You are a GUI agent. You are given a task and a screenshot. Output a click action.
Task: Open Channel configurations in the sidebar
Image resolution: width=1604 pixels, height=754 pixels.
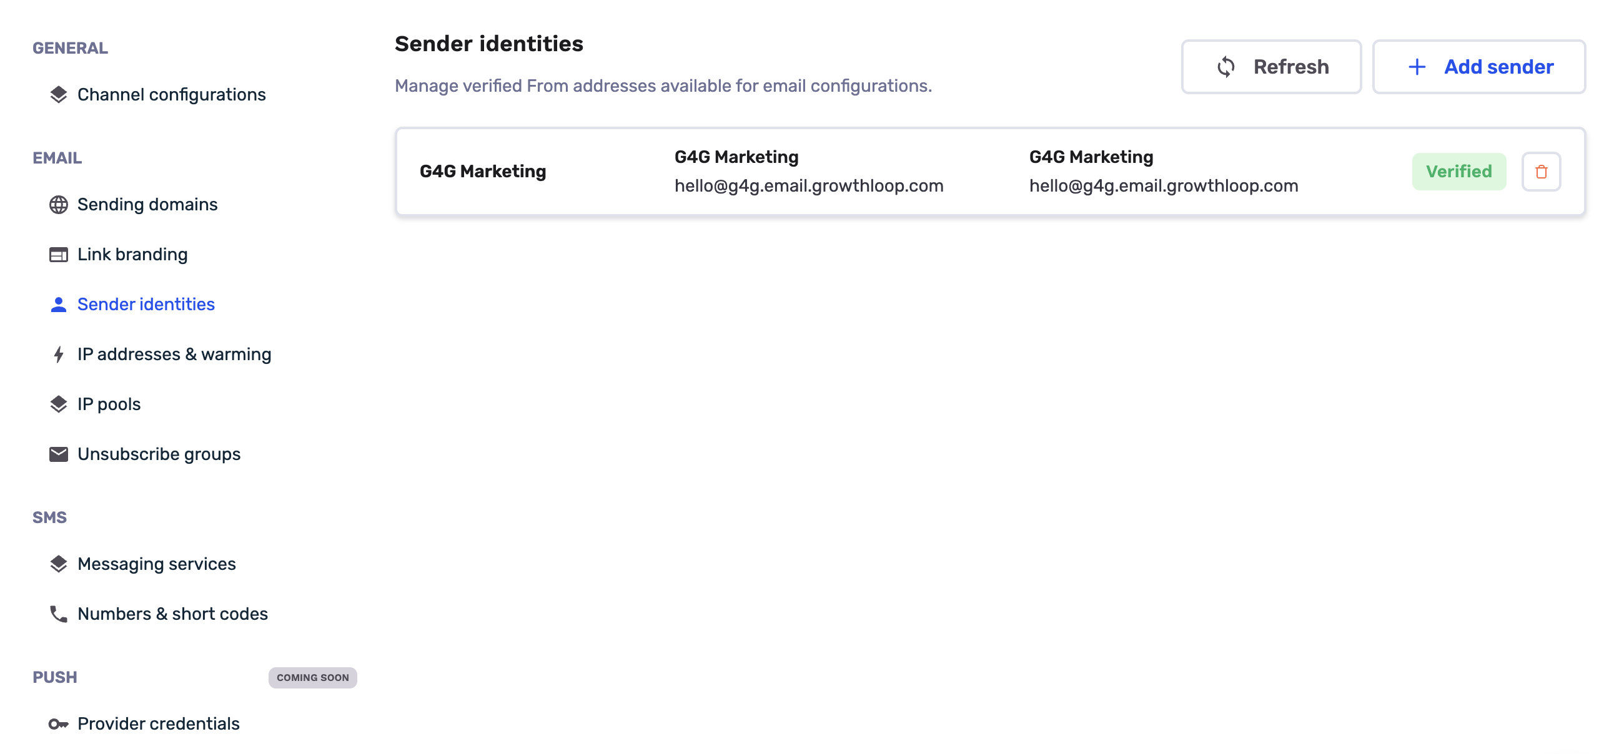tap(157, 95)
